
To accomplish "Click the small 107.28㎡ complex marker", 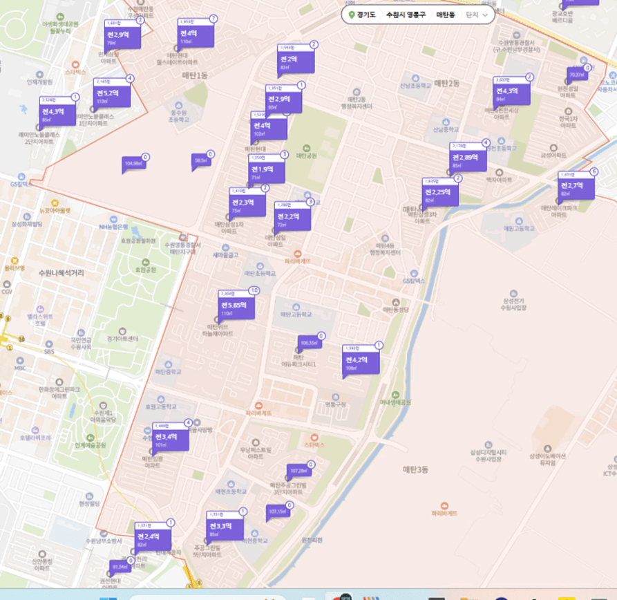I will click(298, 471).
